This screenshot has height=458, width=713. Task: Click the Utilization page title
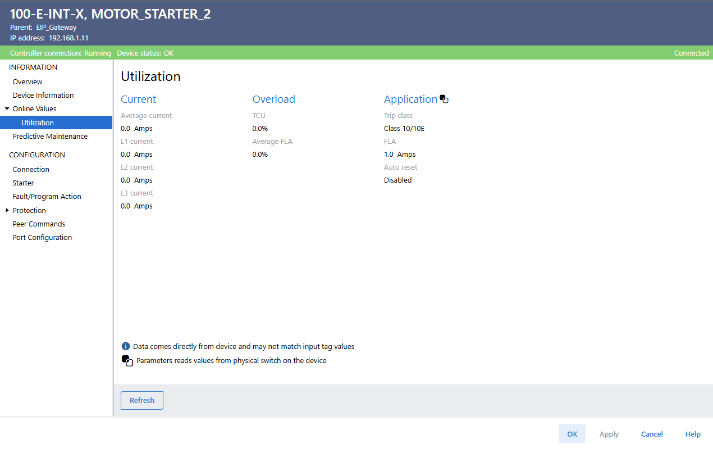tap(150, 76)
